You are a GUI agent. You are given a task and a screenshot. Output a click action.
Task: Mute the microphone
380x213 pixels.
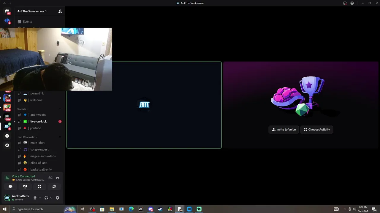[x=35, y=198]
